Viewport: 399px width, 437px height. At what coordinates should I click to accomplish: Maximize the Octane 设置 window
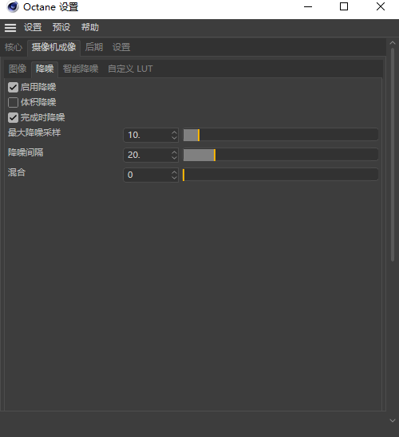coord(344,6)
